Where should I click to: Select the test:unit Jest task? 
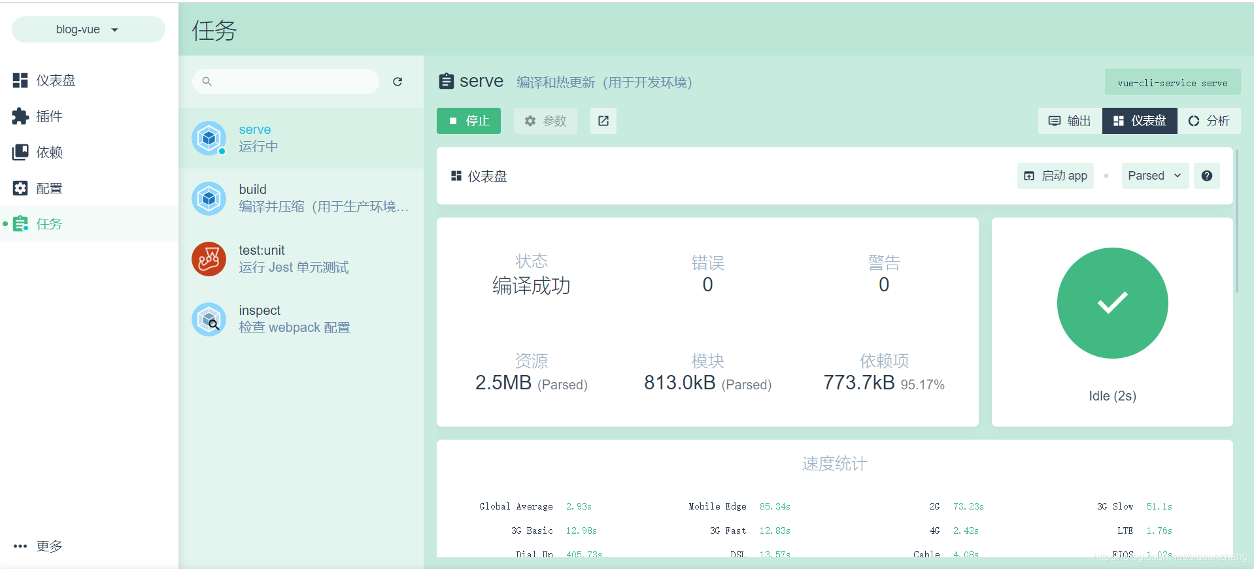coord(301,259)
